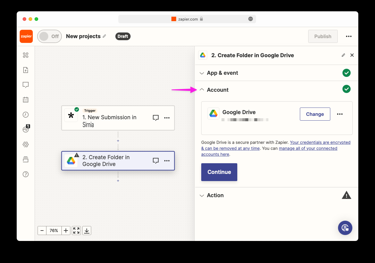375x263 pixels.
Task: Open the apps grid icon in sidebar
Action: (26, 55)
